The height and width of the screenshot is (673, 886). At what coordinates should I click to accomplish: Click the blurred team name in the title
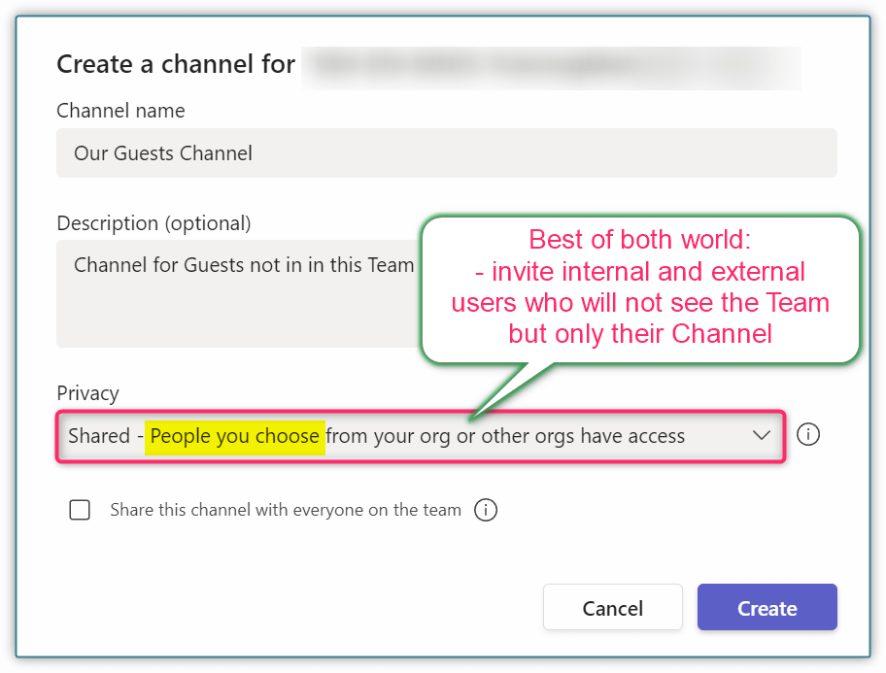550,65
